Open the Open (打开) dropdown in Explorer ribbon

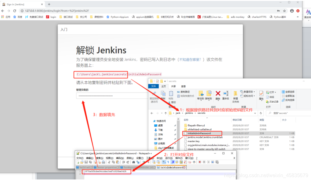(271, 93)
